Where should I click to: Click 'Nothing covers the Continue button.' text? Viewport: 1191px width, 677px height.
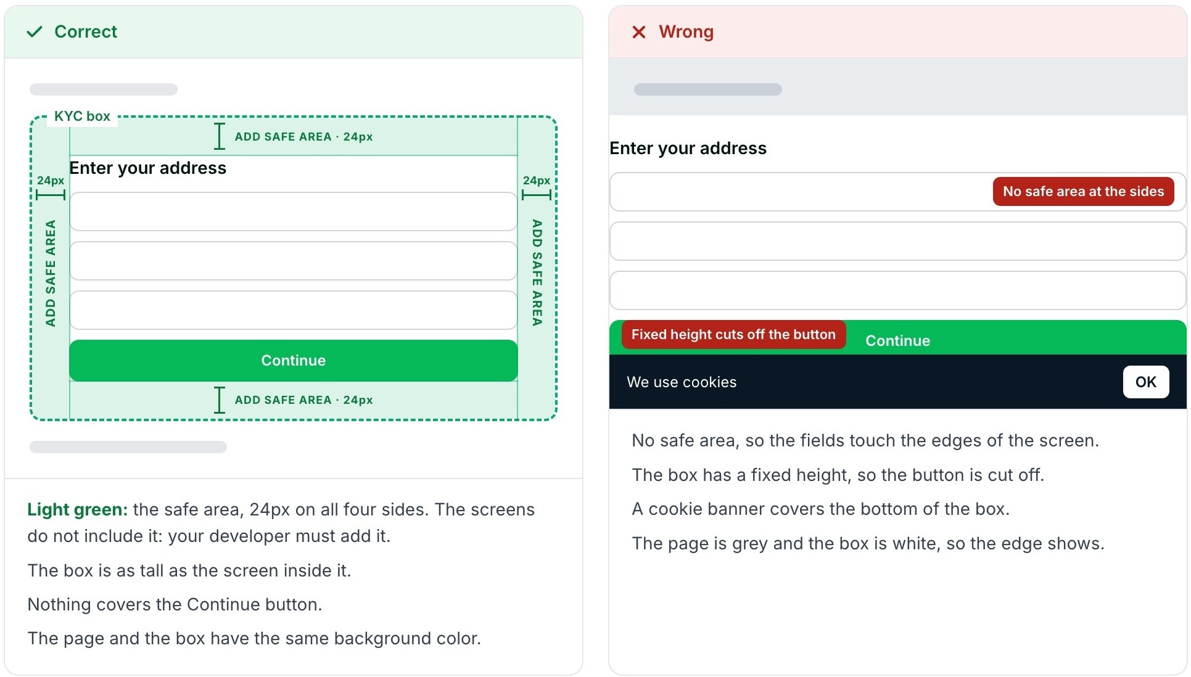pos(175,604)
